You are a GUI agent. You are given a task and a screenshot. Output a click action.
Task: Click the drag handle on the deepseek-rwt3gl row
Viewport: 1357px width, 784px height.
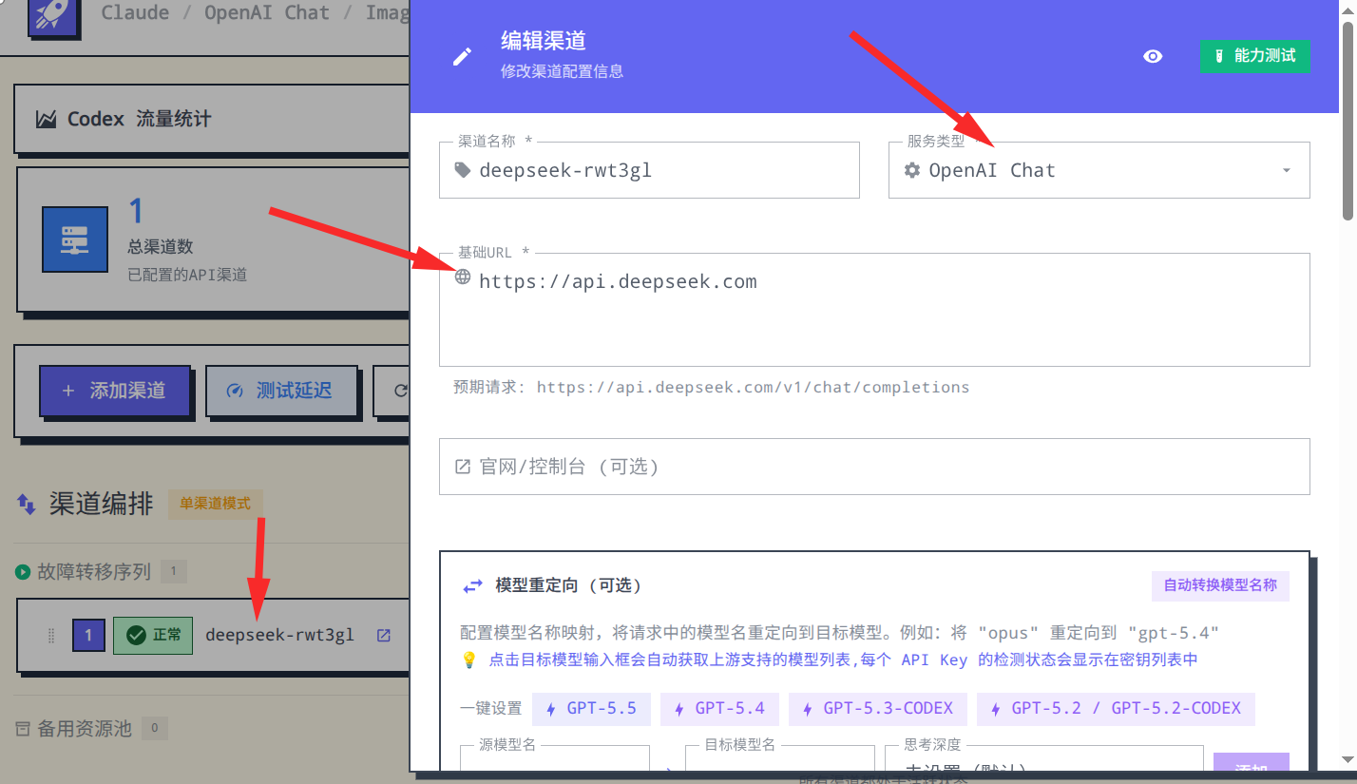51,636
